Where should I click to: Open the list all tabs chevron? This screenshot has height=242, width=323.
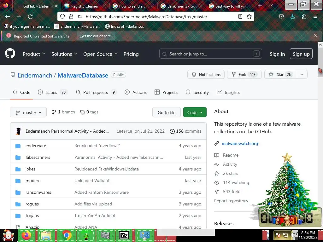pyautogui.click(x=271, y=6)
